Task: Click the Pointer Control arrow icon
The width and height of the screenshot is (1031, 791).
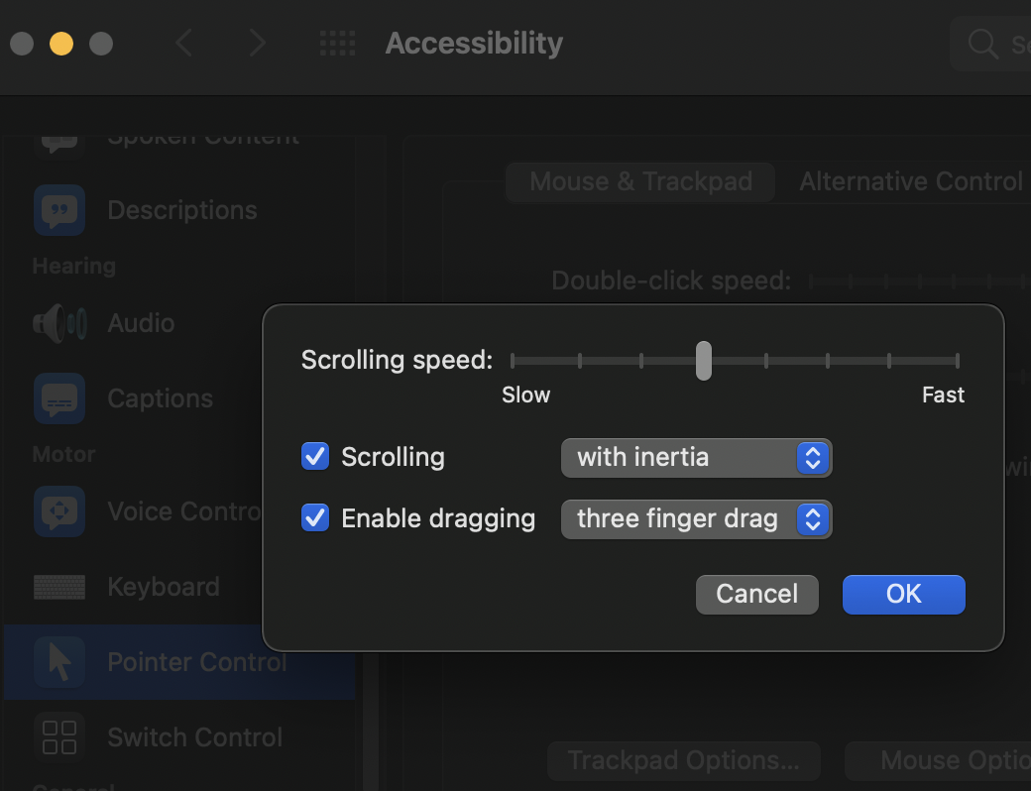Action: tap(59, 662)
